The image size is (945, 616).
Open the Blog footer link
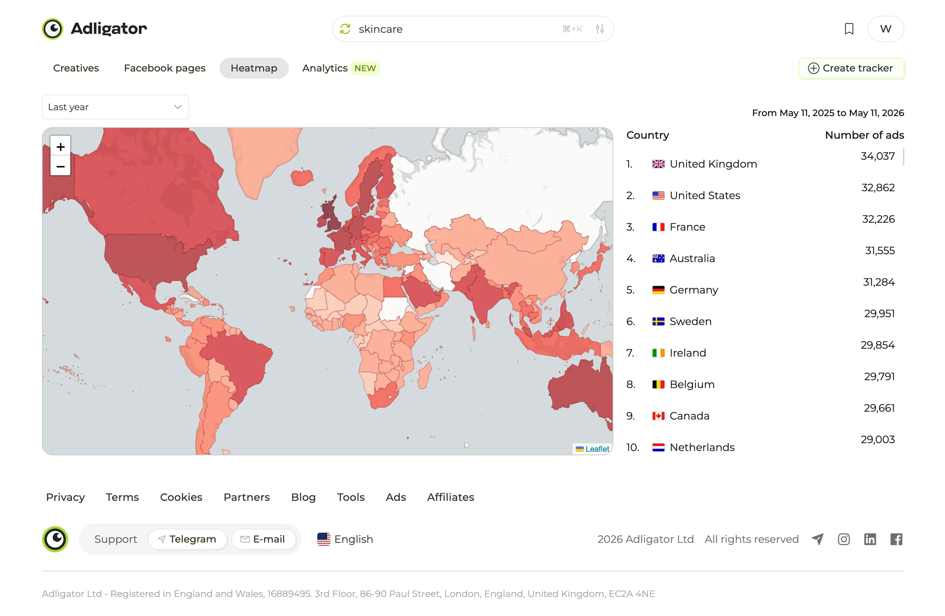tap(304, 497)
